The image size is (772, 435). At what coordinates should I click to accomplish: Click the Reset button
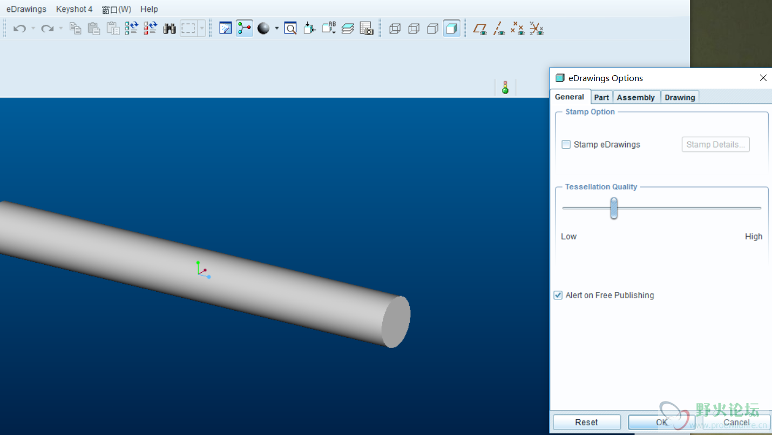tap(586, 422)
